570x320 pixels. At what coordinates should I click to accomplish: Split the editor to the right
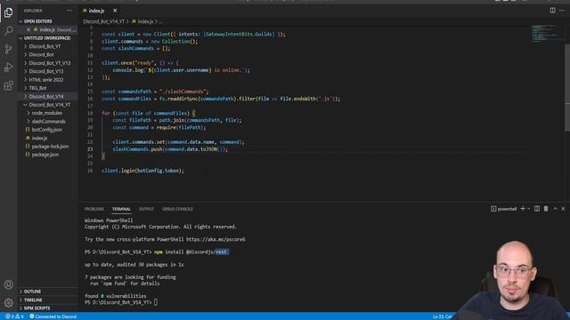(552, 11)
